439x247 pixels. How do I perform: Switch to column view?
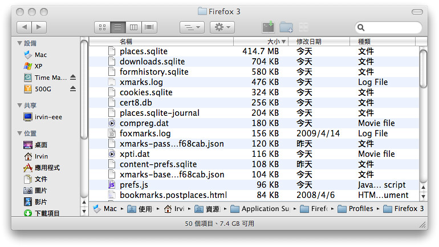tap(133, 27)
